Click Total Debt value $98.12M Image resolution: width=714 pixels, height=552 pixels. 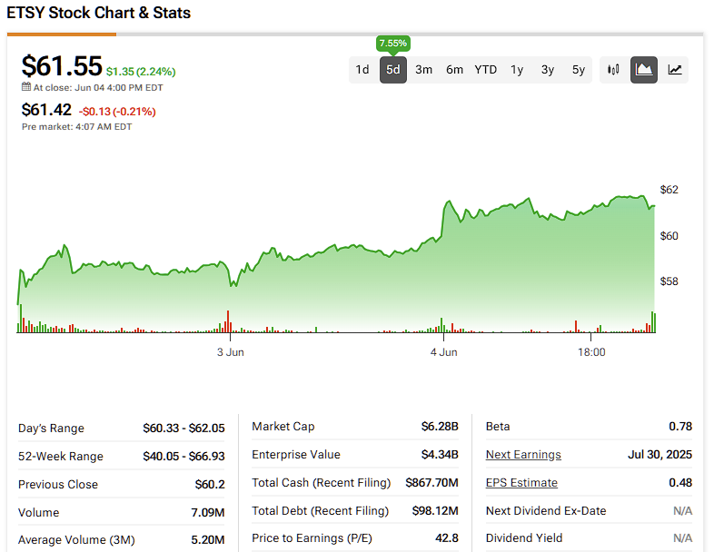[x=435, y=511]
